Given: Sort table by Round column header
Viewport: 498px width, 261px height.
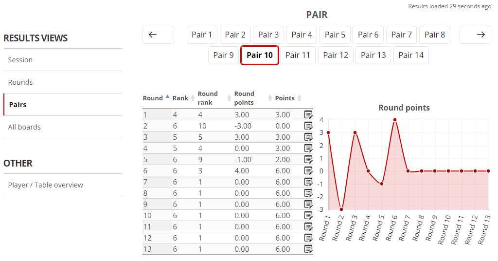Looking at the screenshot, I should tap(153, 98).
